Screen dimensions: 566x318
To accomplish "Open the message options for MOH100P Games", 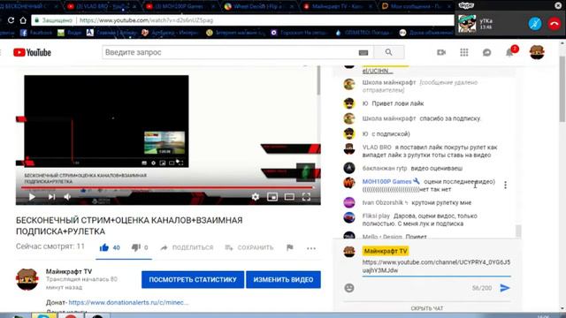I will tap(505, 185).
